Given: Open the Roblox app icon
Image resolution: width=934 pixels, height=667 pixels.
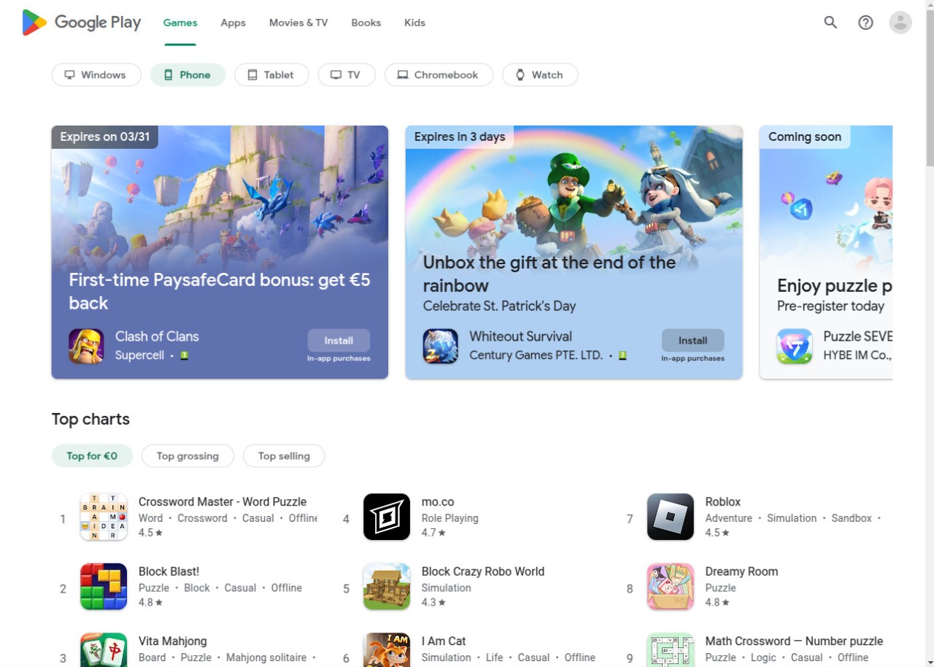Looking at the screenshot, I should pyautogui.click(x=671, y=517).
